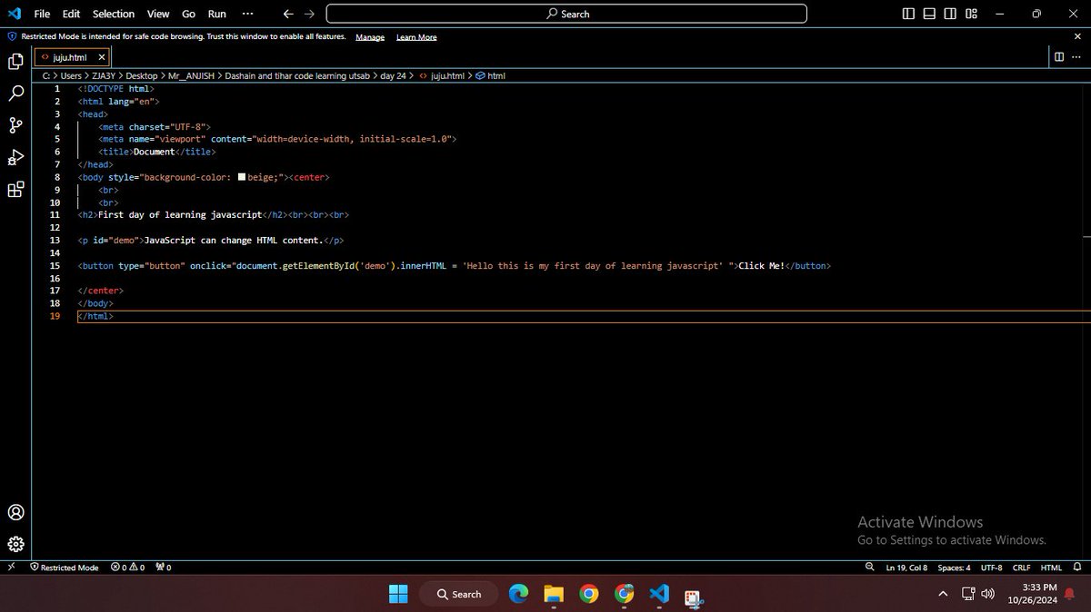Open the taskbar volume control
The image size is (1091, 612).
pos(988,594)
